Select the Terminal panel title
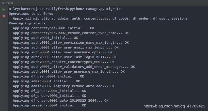This screenshot has width=208, height=111. point(7,3)
